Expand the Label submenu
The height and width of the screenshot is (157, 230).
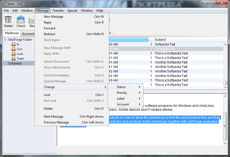point(125,99)
